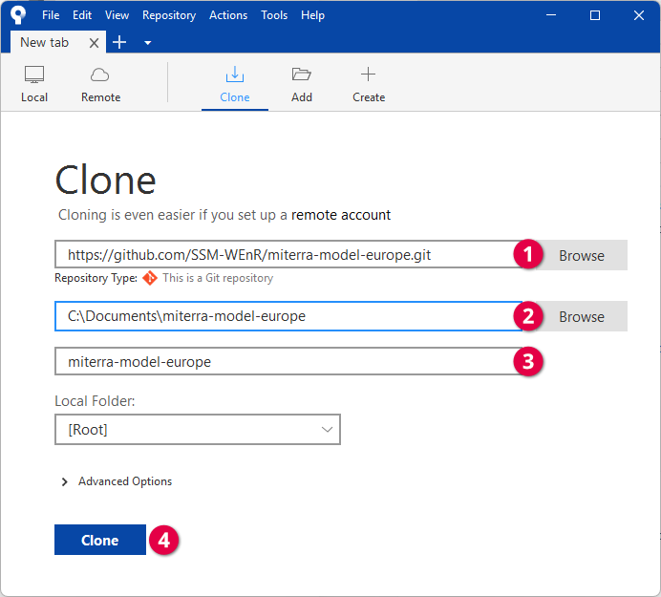
Task: Open the Tools menu
Action: point(274,15)
